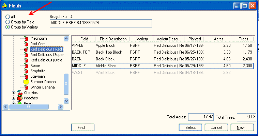Click the Search For ID text field
The image size is (259, 136).
click(x=101, y=23)
